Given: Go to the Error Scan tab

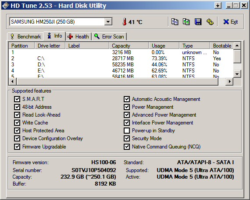Looking at the screenshot, I should point(109,37).
